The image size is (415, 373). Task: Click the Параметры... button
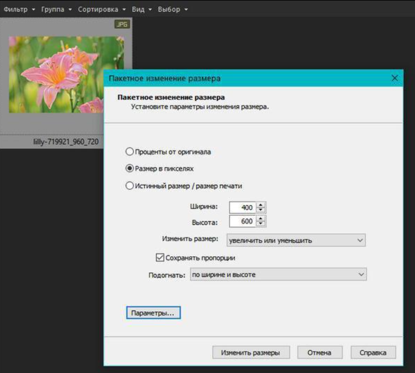point(154,313)
